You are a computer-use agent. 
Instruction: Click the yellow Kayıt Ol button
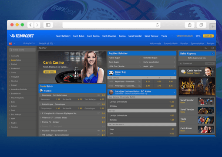(x=208, y=36)
